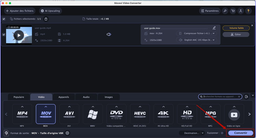Click the Convertir button
Image resolution: width=256 pixels, height=138 pixels.
click(241, 133)
